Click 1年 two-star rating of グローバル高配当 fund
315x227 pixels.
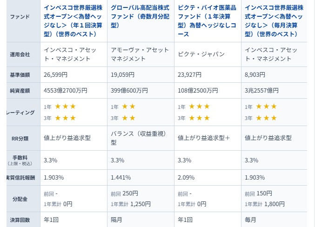(x=128, y=107)
